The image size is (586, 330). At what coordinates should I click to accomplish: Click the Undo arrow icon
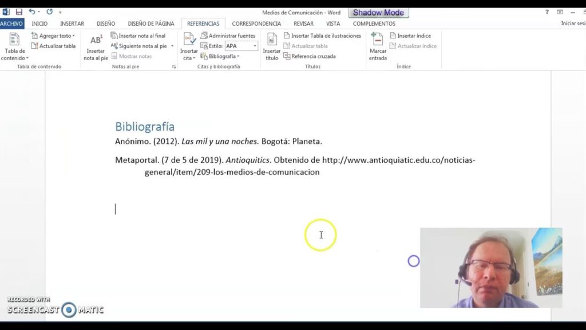(31, 12)
